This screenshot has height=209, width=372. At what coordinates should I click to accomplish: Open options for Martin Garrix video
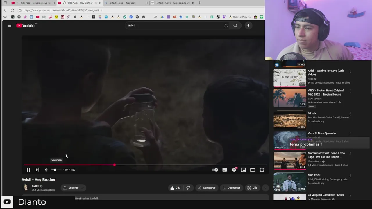[x=350, y=154]
